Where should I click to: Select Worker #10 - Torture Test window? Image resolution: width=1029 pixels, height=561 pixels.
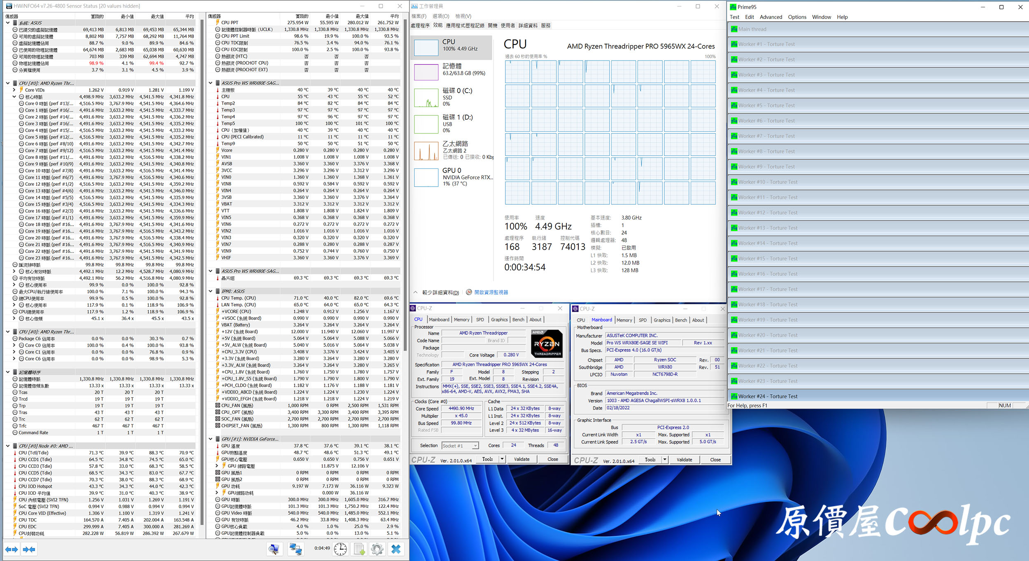click(878, 182)
